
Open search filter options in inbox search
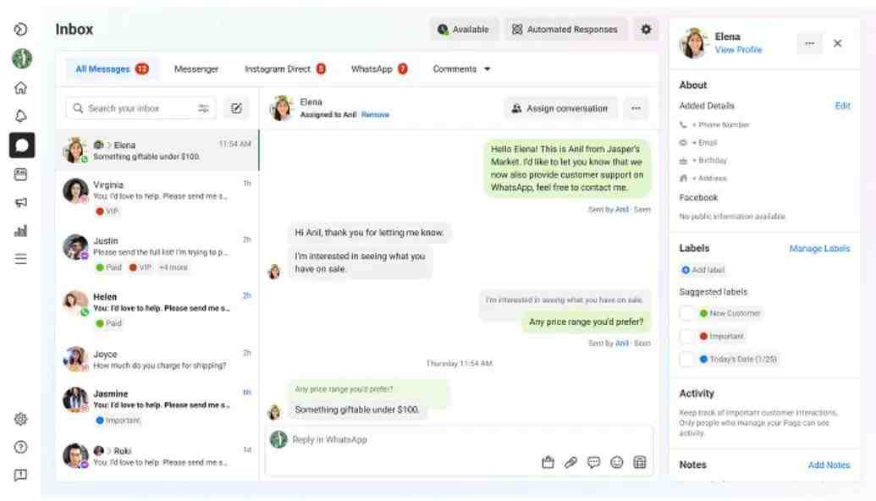pos(203,108)
